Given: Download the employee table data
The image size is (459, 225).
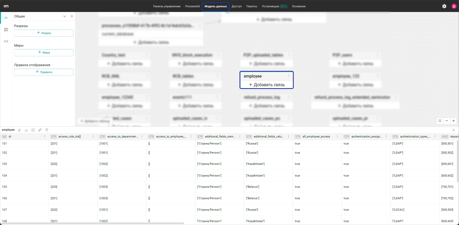Looking at the screenshot, I should pos(26,130).
